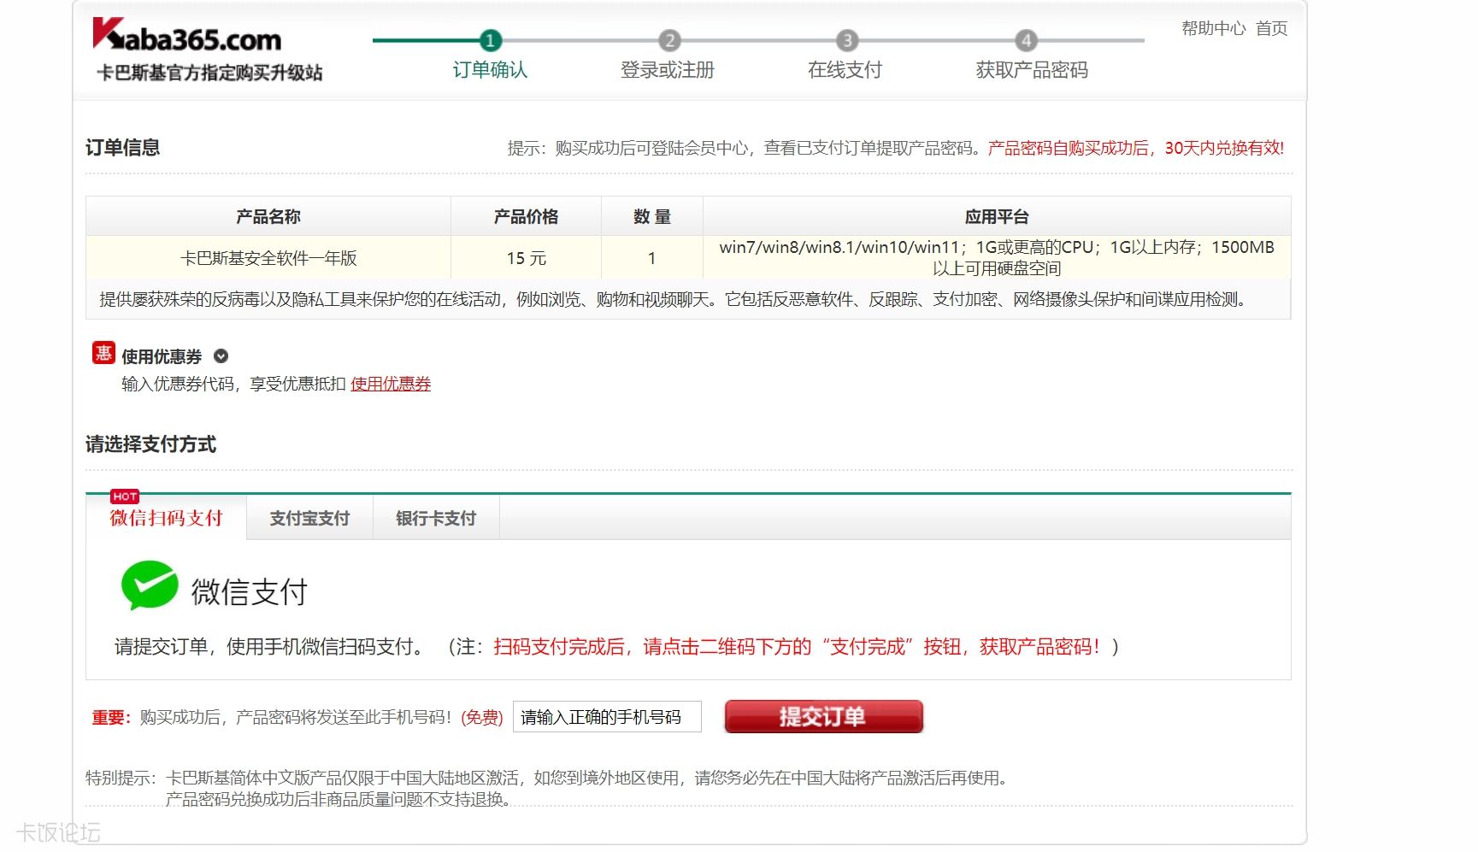1478x852 pixels.
Task: Click step 4 circle 获取产品密码
Action: 1027,40
